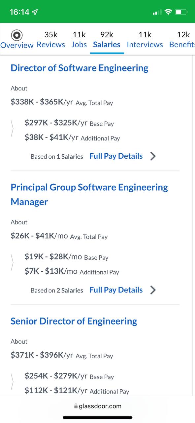Open Director of Software Engineering title link
The height and width of the screenshot is (423, 195).
tap(80, 68)
